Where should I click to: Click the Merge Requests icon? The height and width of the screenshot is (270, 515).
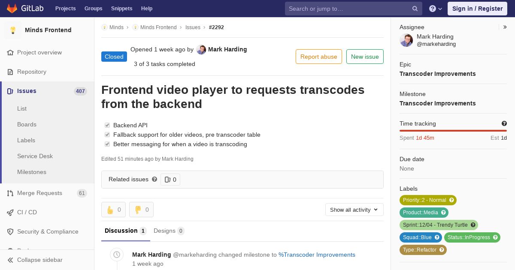tap(10, 193)
